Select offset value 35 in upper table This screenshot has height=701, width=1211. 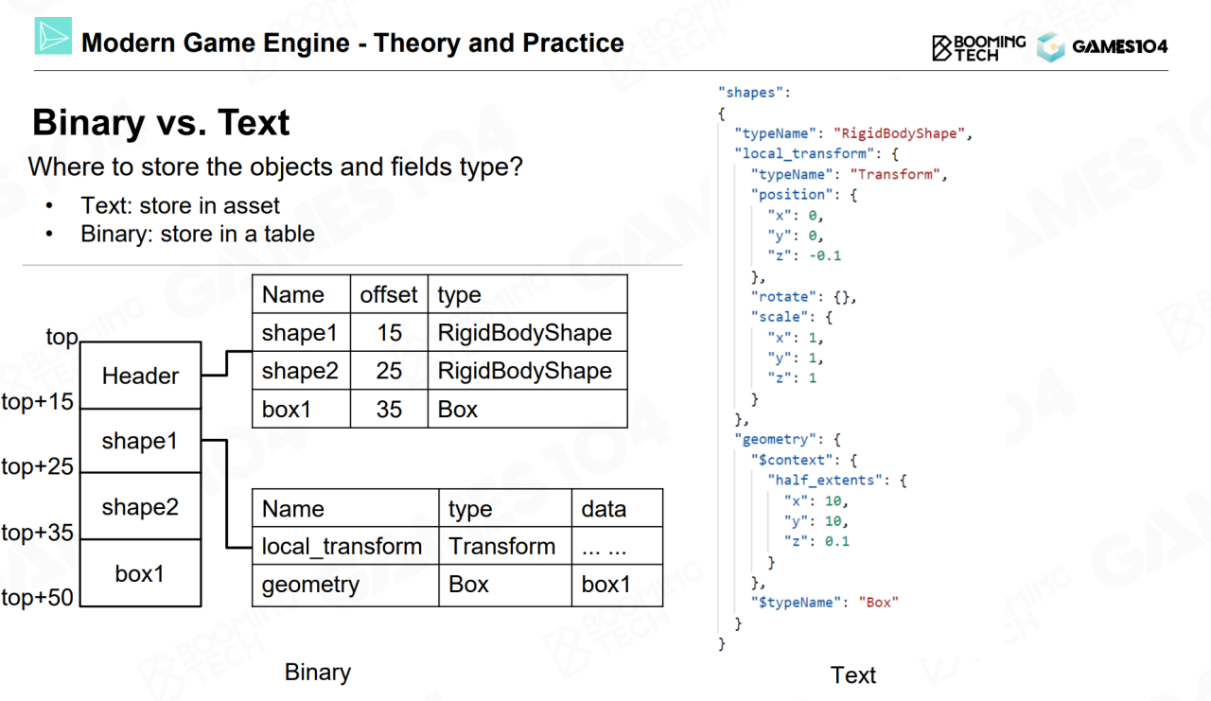tap(388, 410)
